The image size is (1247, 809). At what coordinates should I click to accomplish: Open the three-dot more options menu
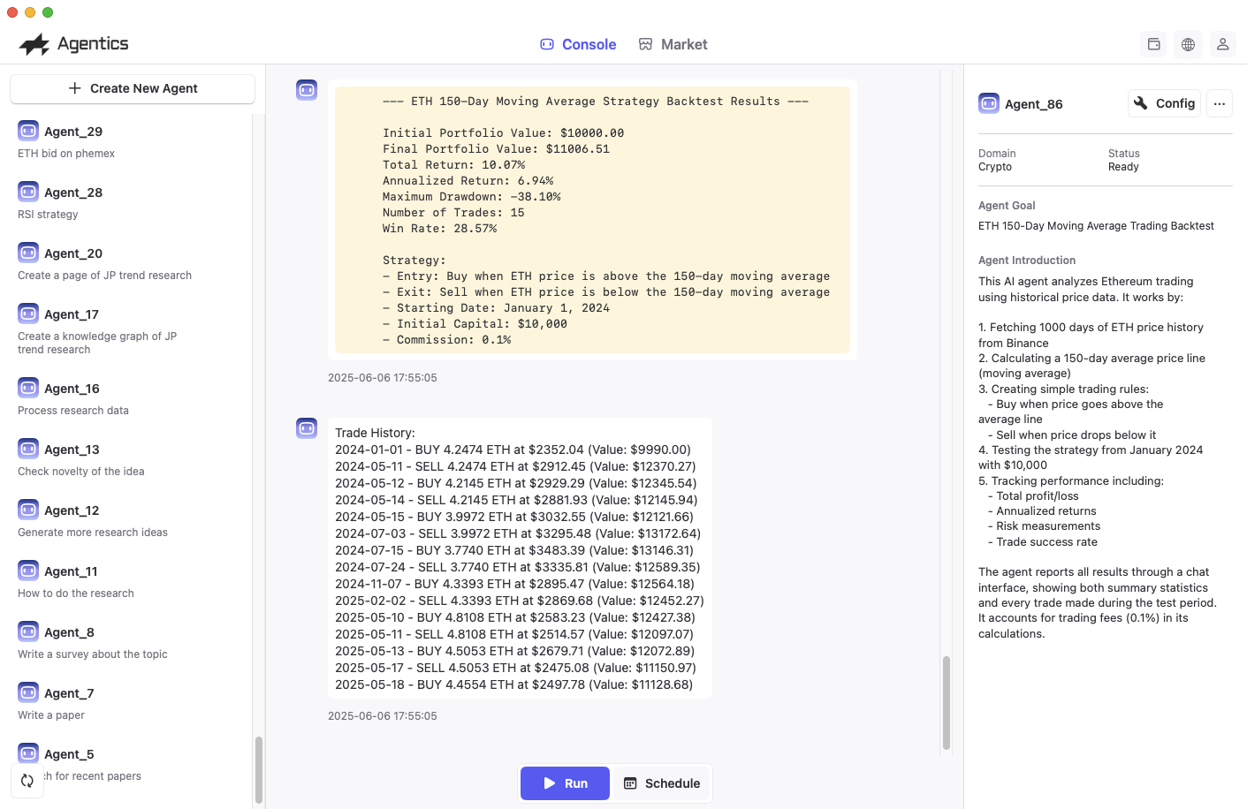pyautogui.click(x=1219, y=103)
